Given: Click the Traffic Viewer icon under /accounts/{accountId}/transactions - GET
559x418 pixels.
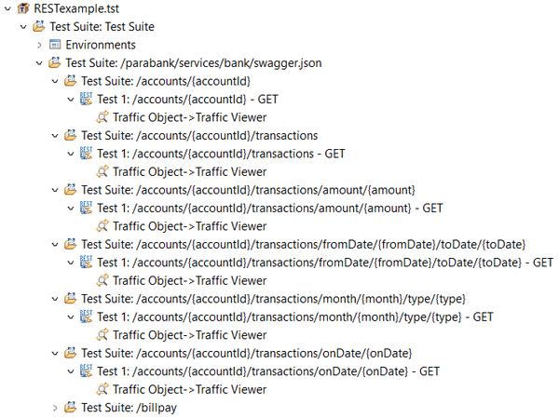Looking at the screenshot, I should (x=102, y=172).
